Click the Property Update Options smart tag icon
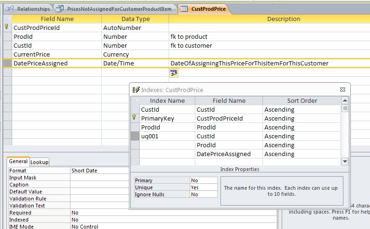The image size is (370, 229). click(174, 72)
